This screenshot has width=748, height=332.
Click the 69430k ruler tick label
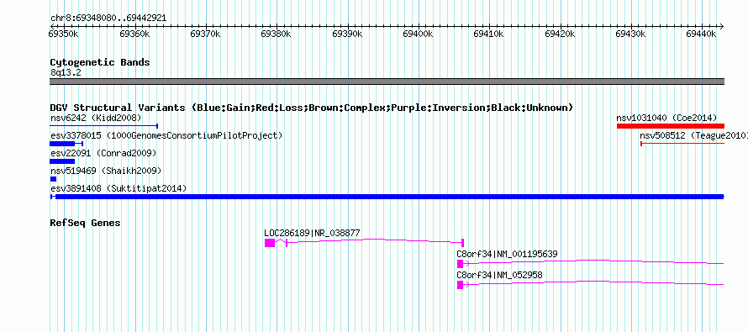(630, 34)
